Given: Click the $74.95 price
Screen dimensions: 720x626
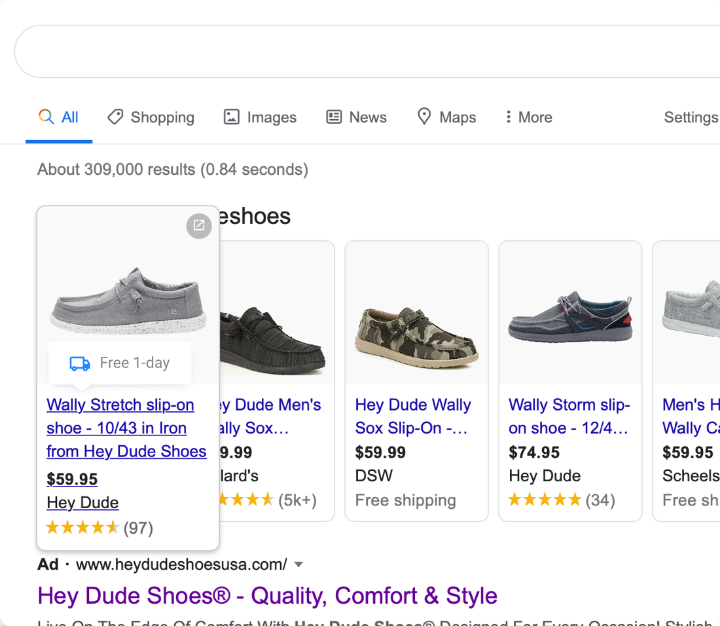Looking at the screenshot, I should point(534,452).
